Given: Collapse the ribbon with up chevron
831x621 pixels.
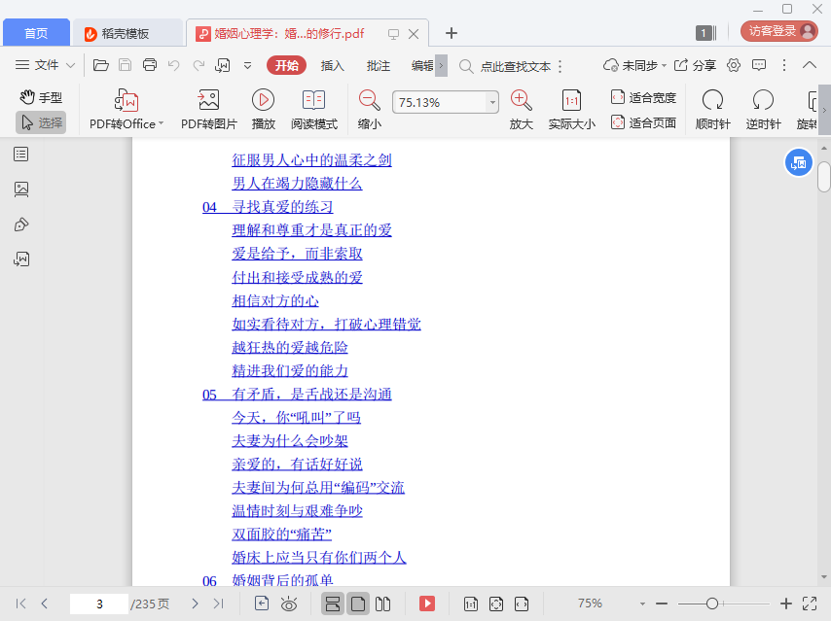Looking at the screenshot, I should click(810, 65).
